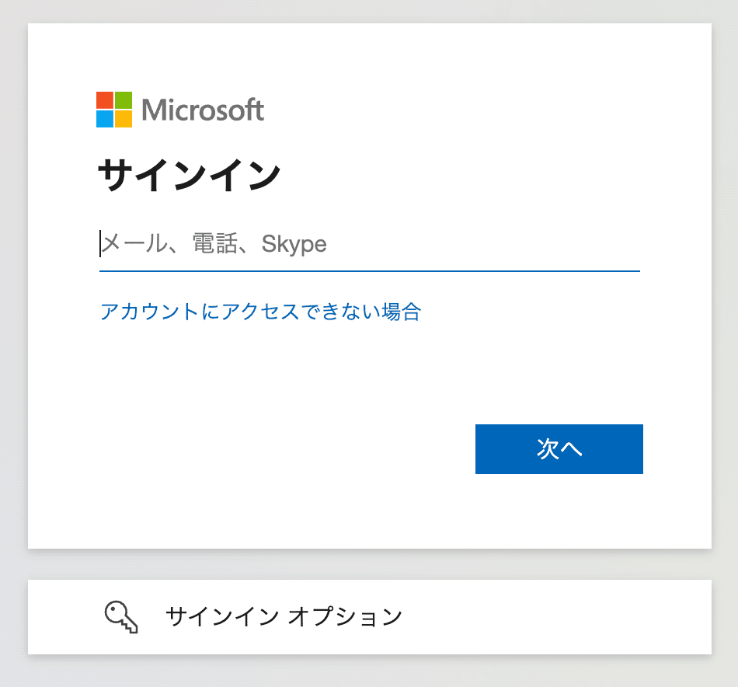
Task: Click the red square in Microsoft logo
Action: tap(105, 100)
